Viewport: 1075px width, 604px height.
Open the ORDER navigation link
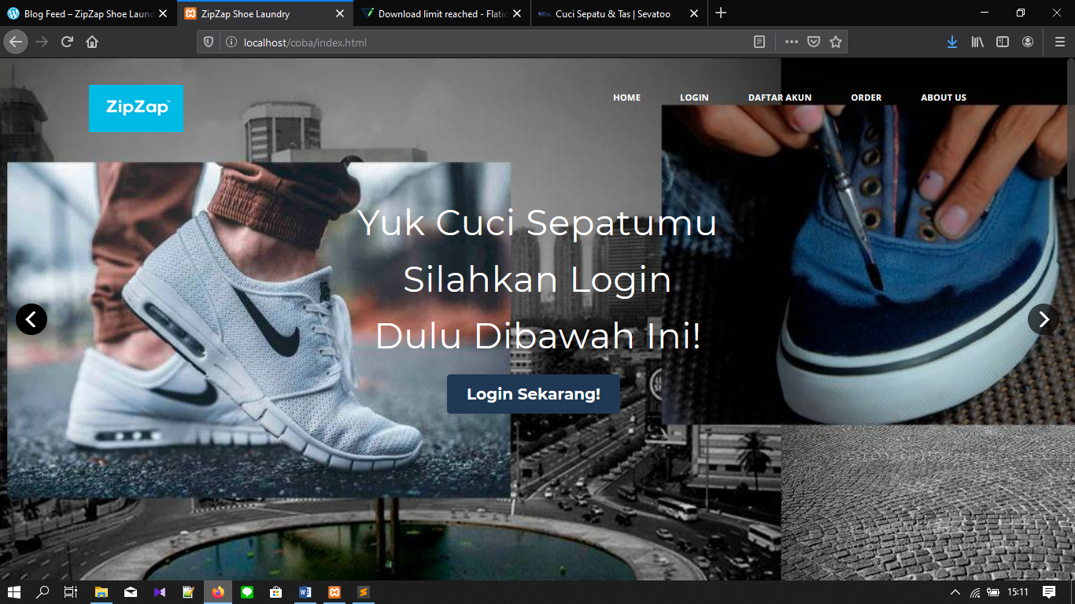point(866,98)
